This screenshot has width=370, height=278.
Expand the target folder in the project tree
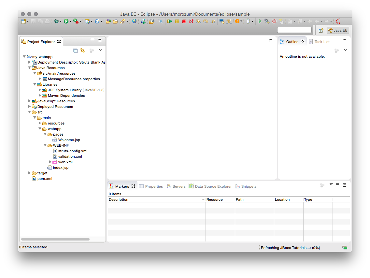(29, 173)
